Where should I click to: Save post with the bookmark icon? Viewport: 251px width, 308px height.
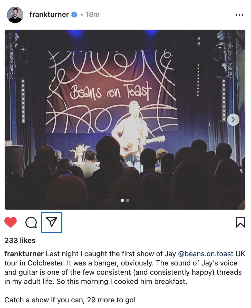click(240, 222)
